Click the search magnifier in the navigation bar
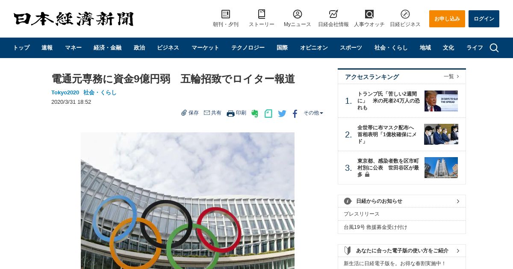The height and width of the screenshot is (269, 513). click(494, 48)
